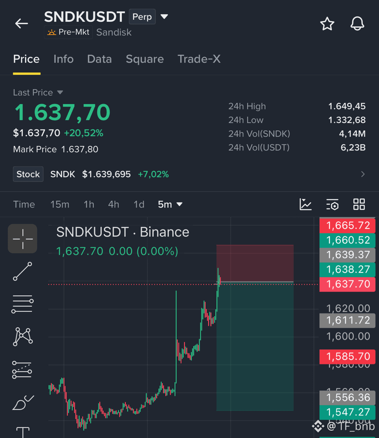The width and height of the screenshot is (379, 438).
Task: Select the long/short position projection tool
Action: tap(22, 369)
